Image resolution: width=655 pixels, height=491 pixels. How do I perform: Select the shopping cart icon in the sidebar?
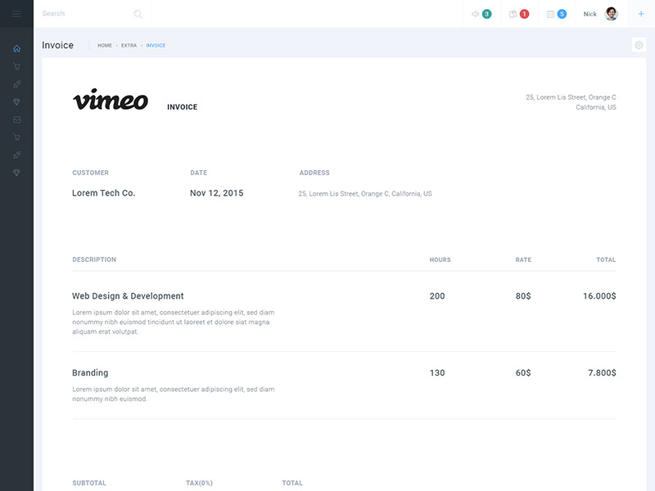(16, 66)
